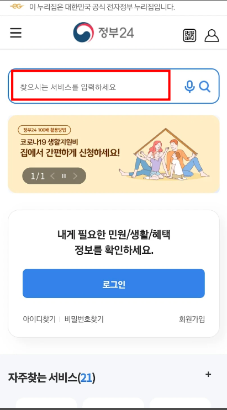Open the hamburger menu
The height and width of the screenshot is (410, 227).
pos(15,33)
